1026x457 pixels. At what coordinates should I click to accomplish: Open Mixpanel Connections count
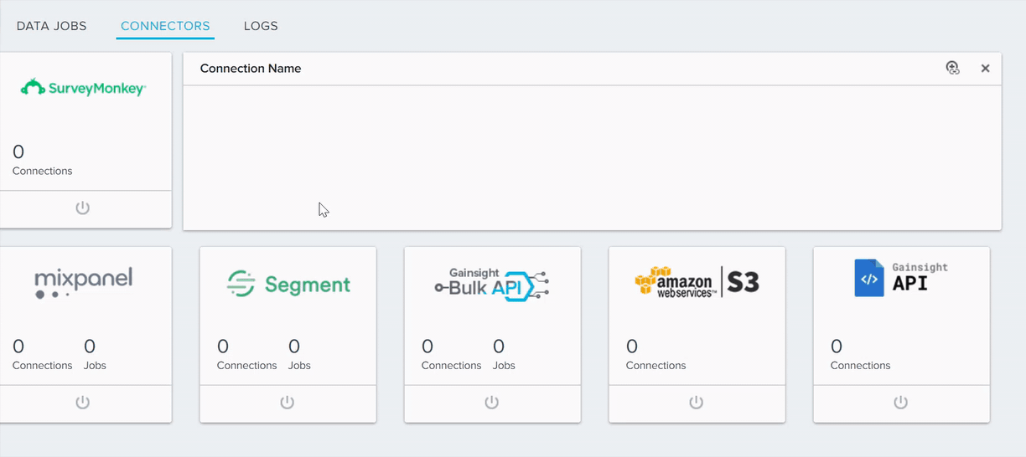pyautogui.click(x=42, y=355)
